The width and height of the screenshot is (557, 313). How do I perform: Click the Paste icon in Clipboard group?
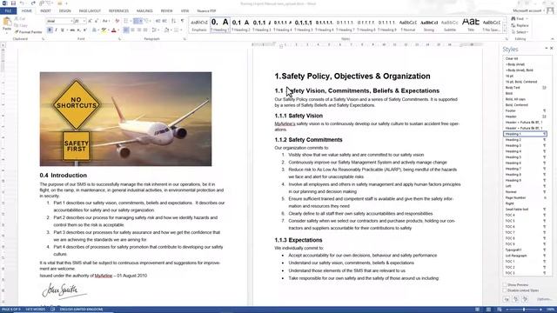click(7, 22)
